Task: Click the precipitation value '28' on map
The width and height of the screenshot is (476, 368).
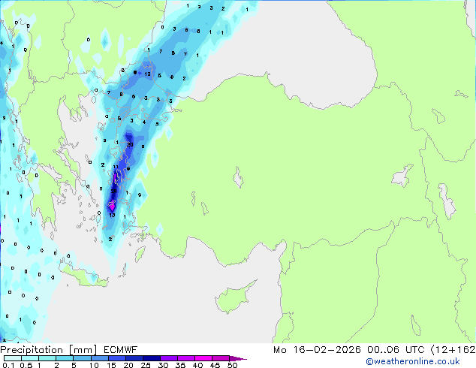Action: (114, 191)
